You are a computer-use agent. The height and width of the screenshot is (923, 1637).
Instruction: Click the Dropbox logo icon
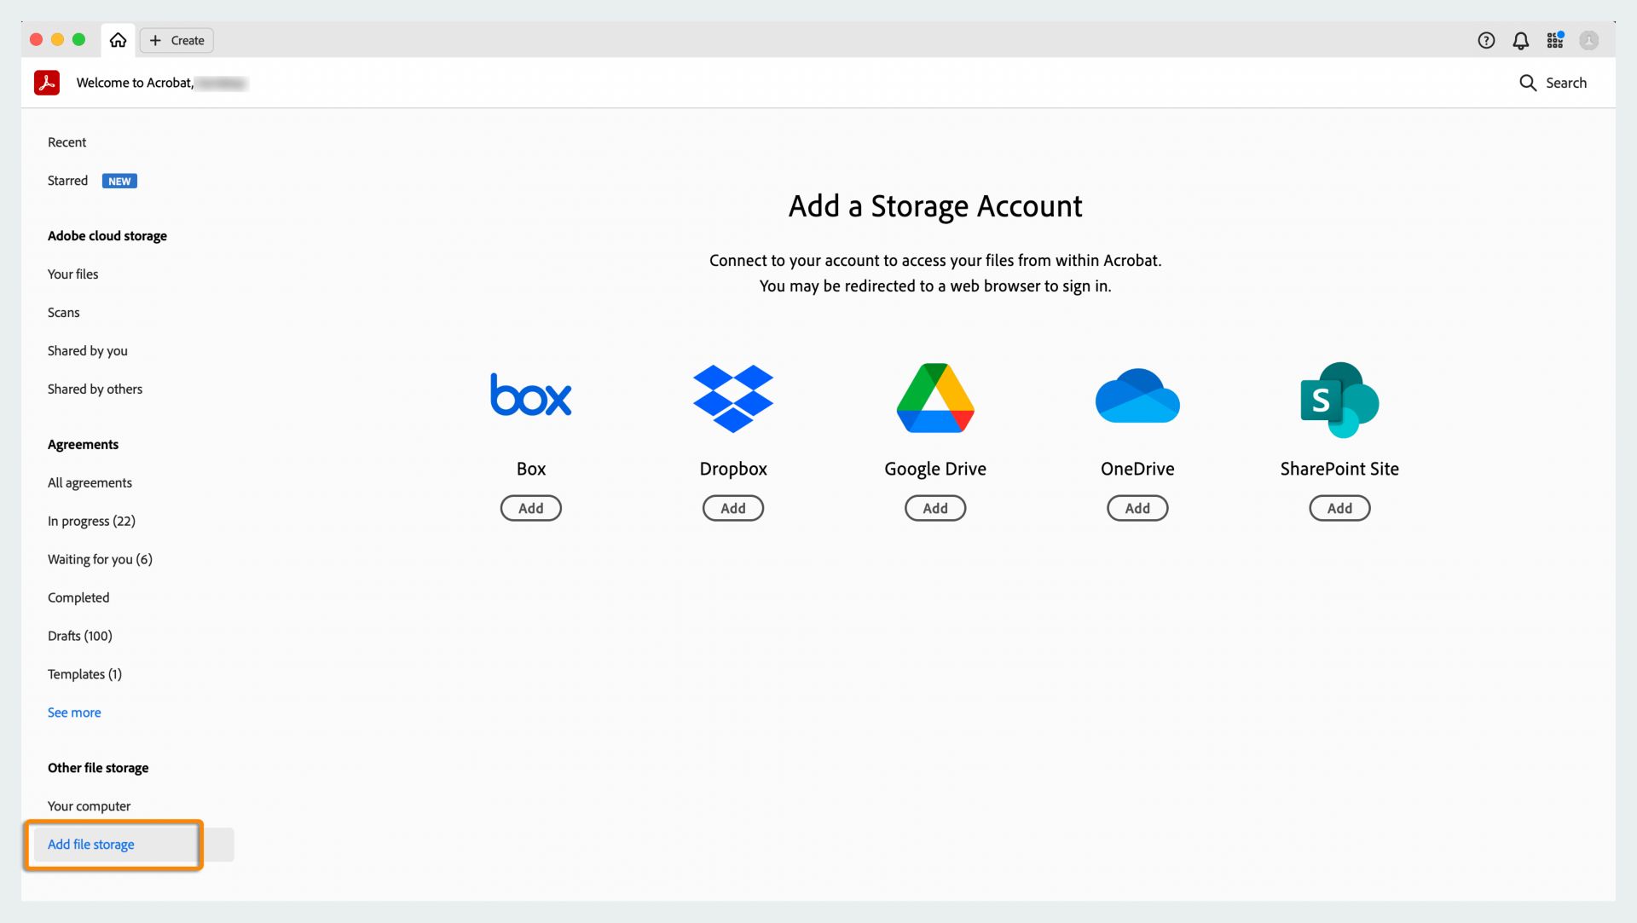click(733, 398)
